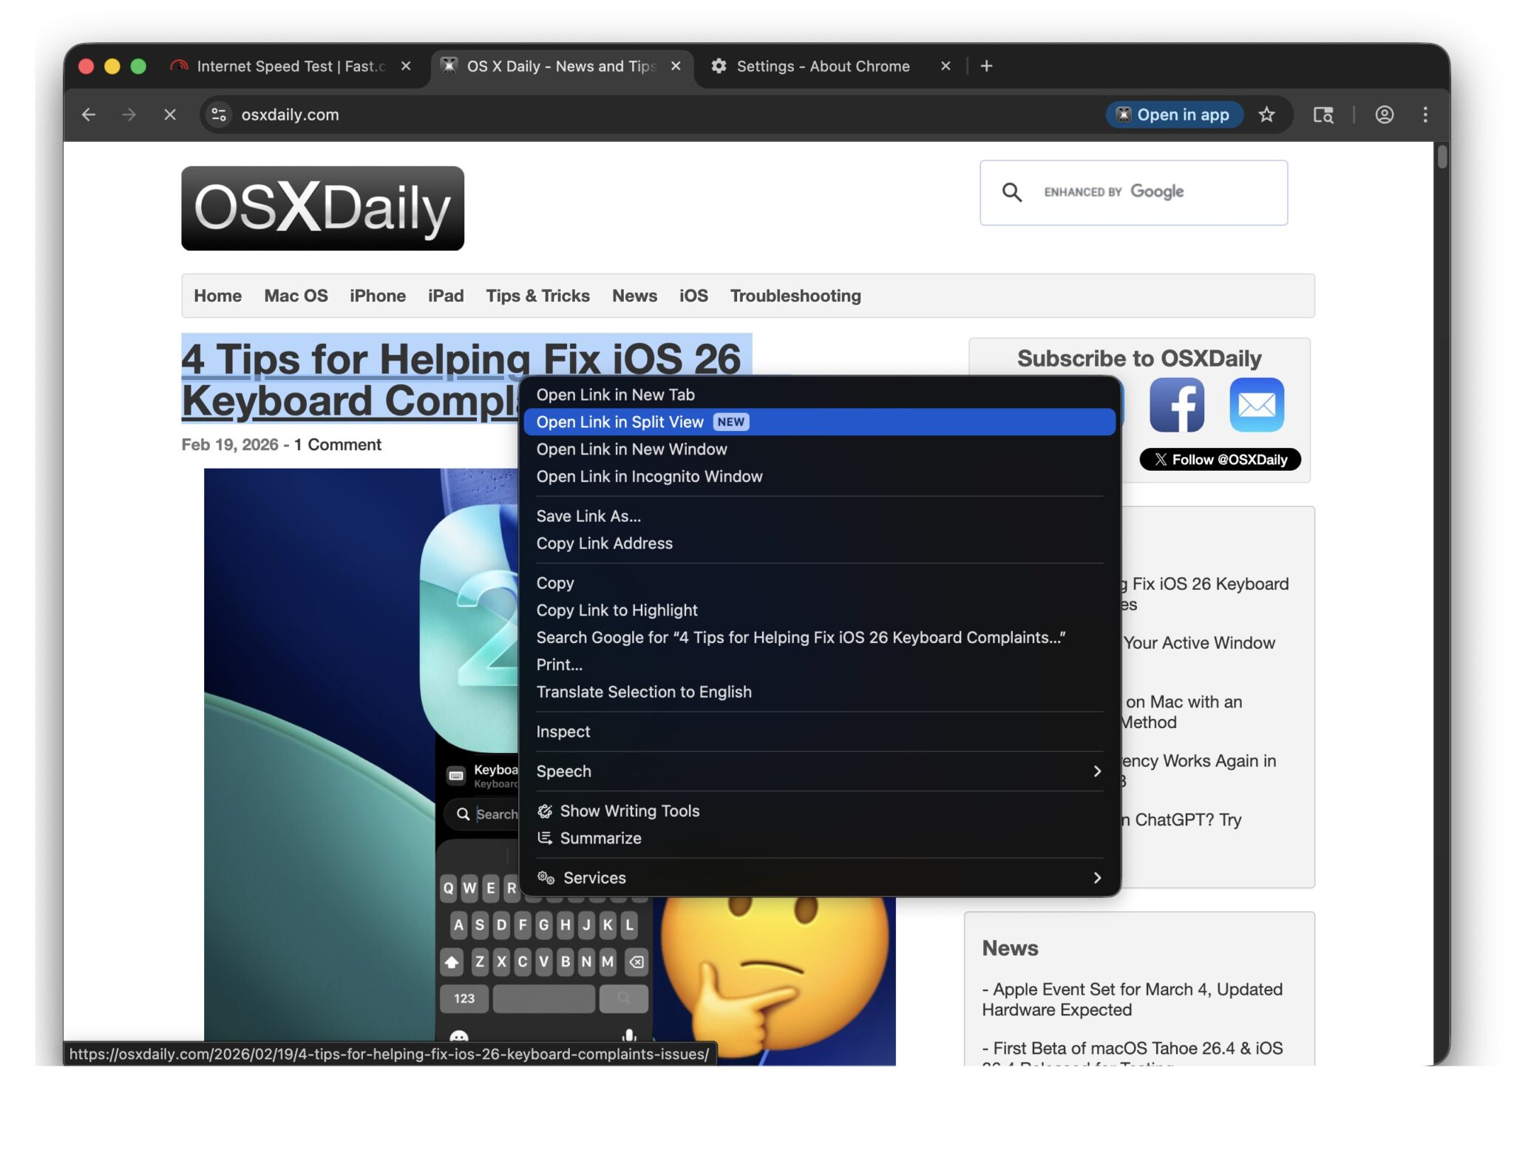Select Save Link As… menu entry
Screen dimensions: 1514x1150
pos(819,516)
